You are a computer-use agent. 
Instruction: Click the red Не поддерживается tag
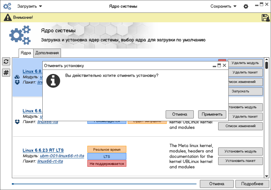click(x=107, y=164)
